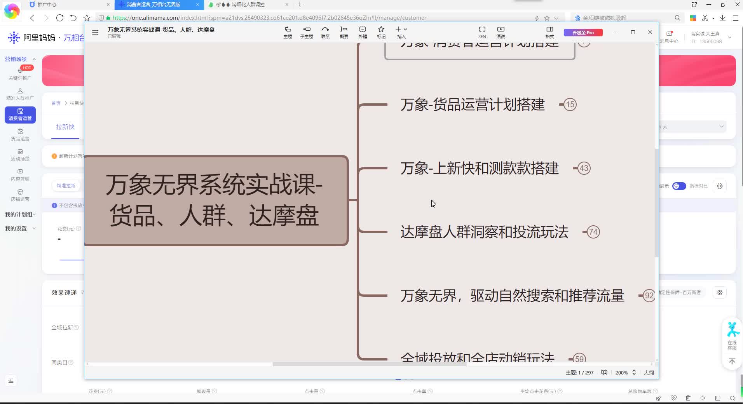
Task: Click the XMind vertical scrollbar
Action: pos(656,202)
